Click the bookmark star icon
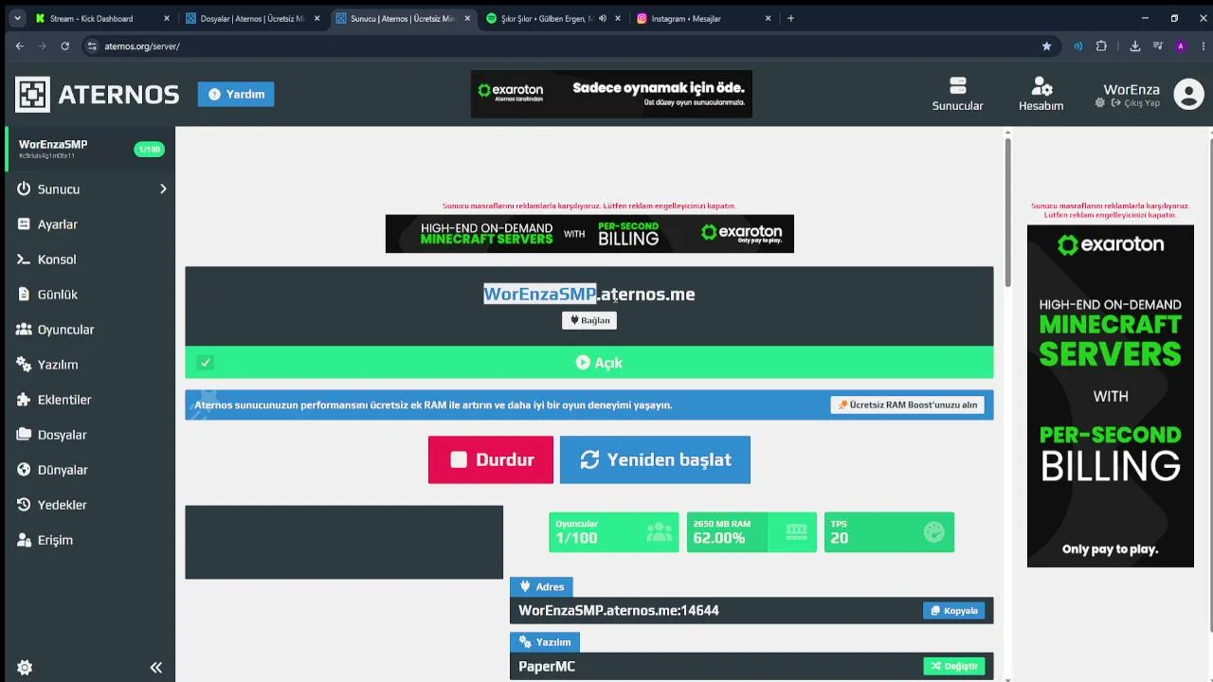 [x=1046, y=45]
